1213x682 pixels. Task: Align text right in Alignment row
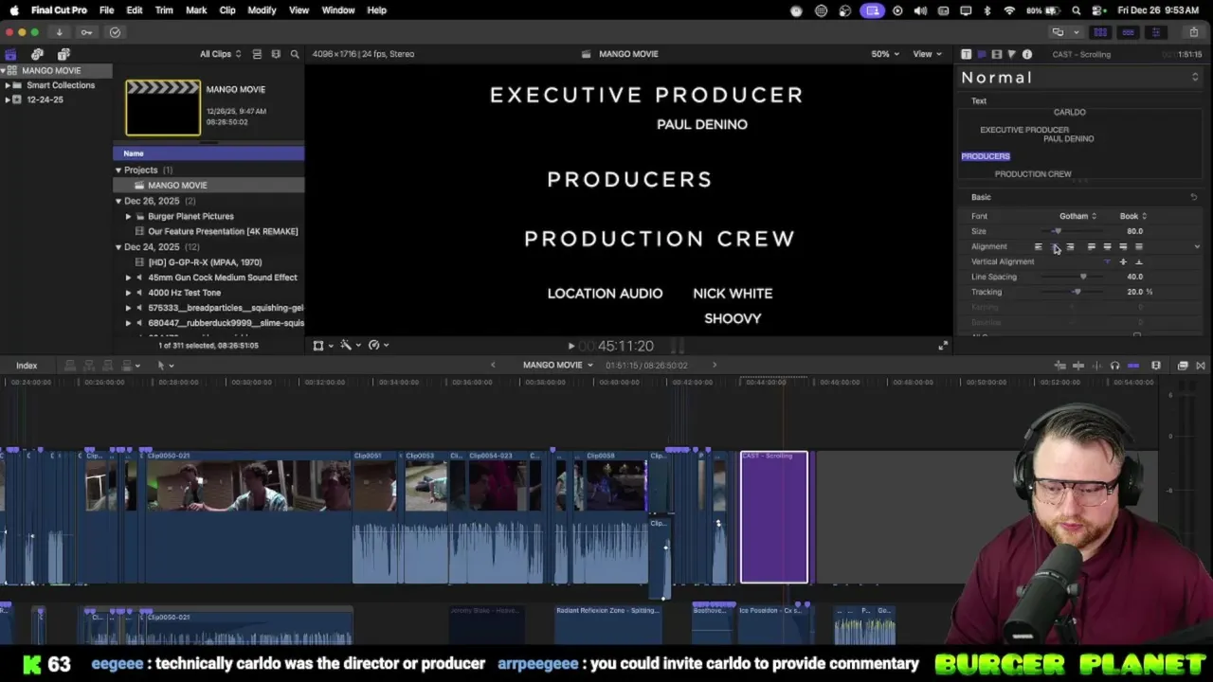(x=1070, y=246)
